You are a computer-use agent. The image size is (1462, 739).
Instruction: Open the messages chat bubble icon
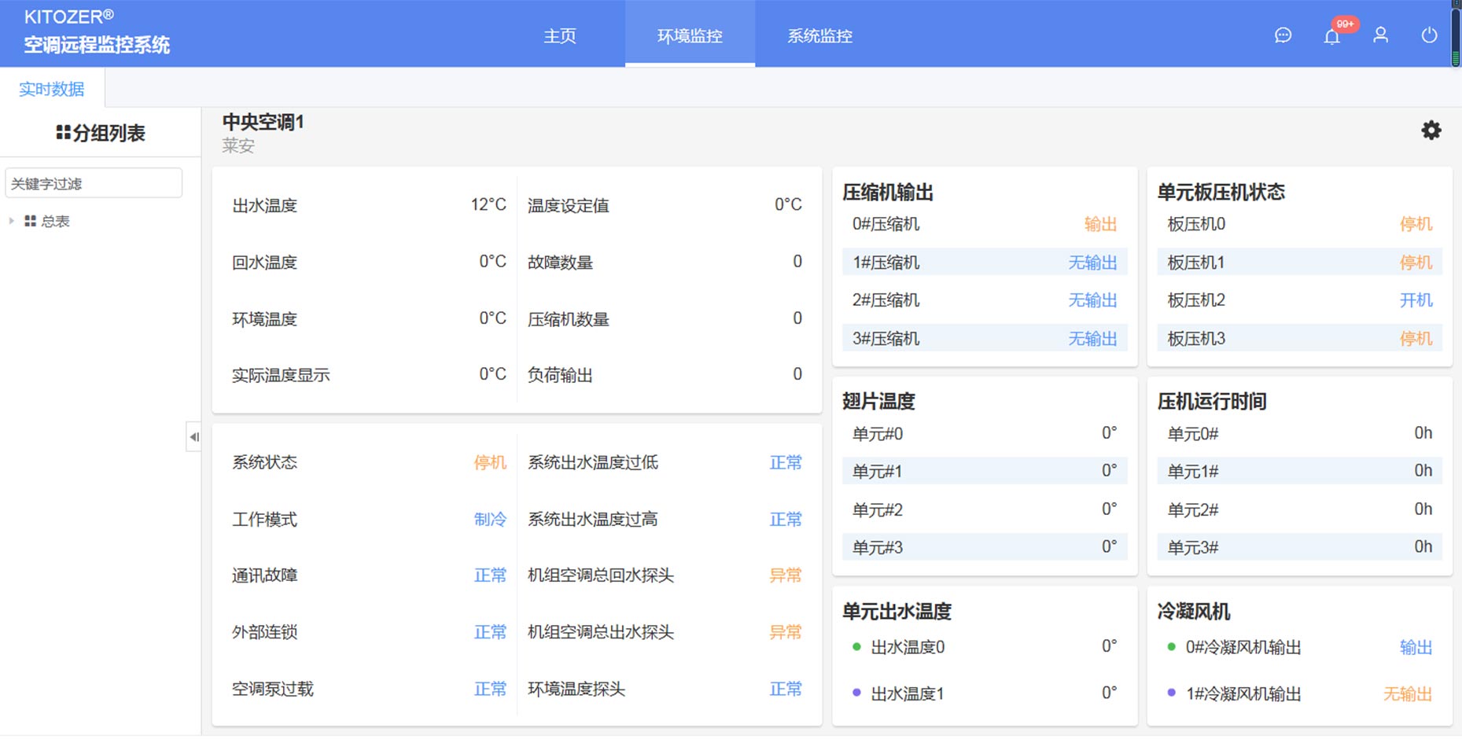1283,35
